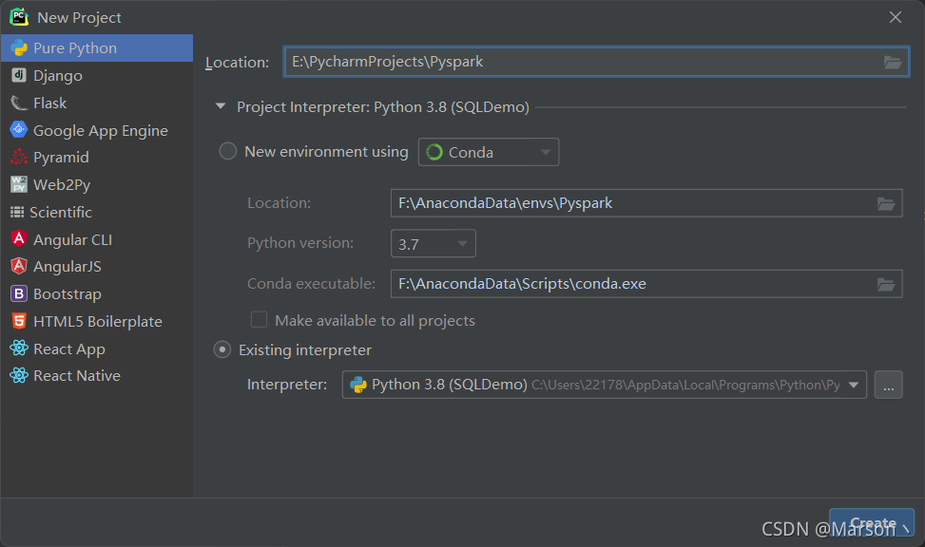Click the React Native atom icon
This screenshot has height=547, width=925.
pyautogui.click(x=19, y=375)
